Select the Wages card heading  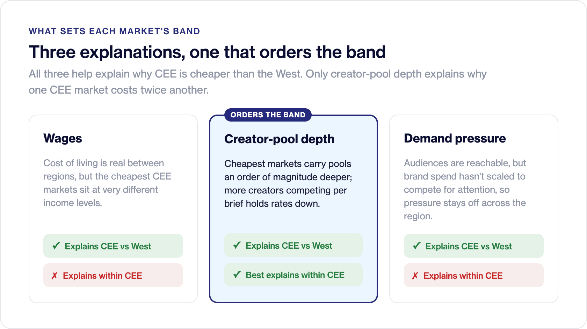pos(63,138)
